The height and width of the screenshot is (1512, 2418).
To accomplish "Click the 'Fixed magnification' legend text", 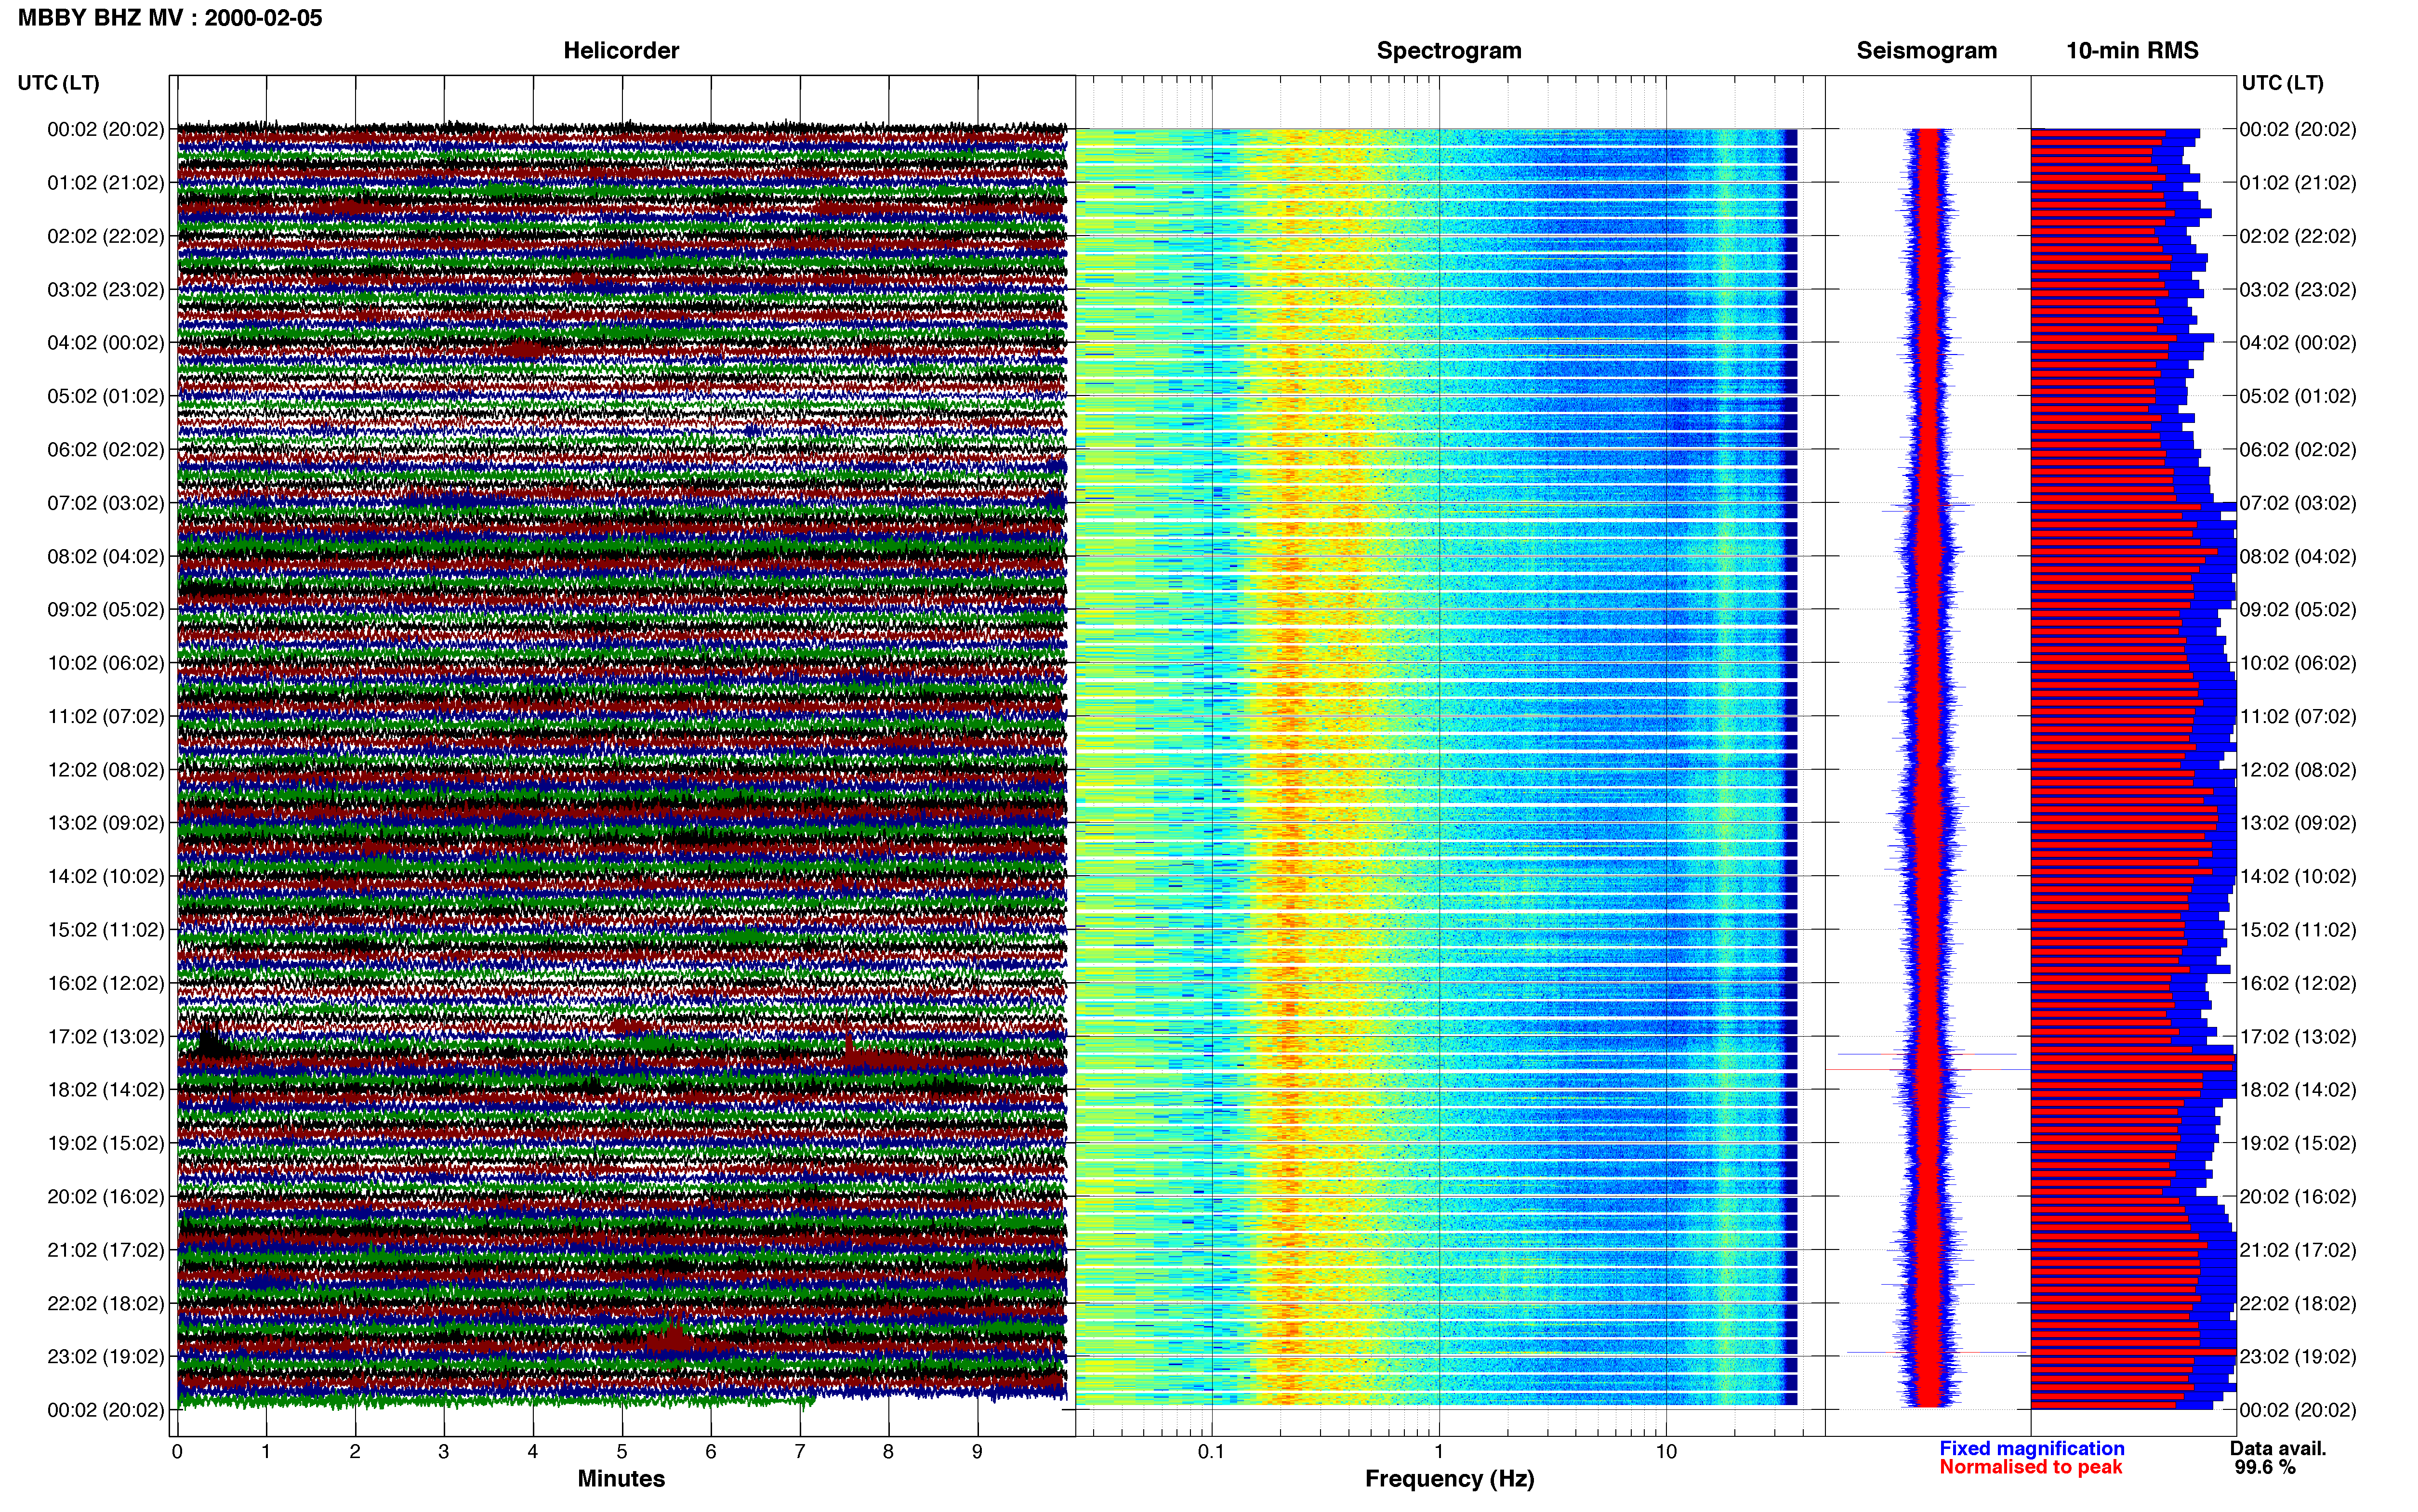I will click(x=2032, y=1448).
